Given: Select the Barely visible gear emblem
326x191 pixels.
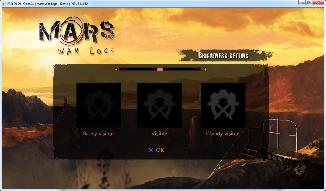Looking at the screenshot, I should point(99,105).
